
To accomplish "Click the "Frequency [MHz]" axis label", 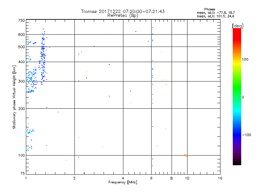I will [123, 182].
